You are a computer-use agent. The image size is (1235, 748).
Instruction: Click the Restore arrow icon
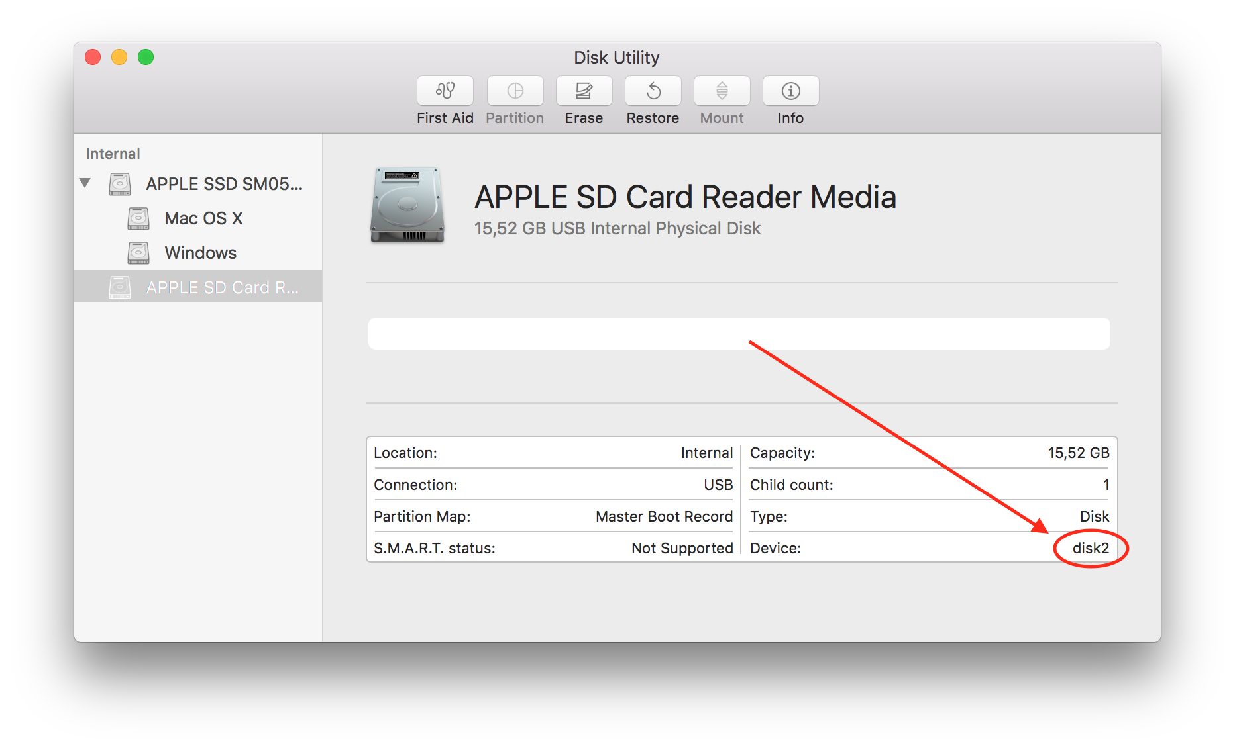click(653, 91)
